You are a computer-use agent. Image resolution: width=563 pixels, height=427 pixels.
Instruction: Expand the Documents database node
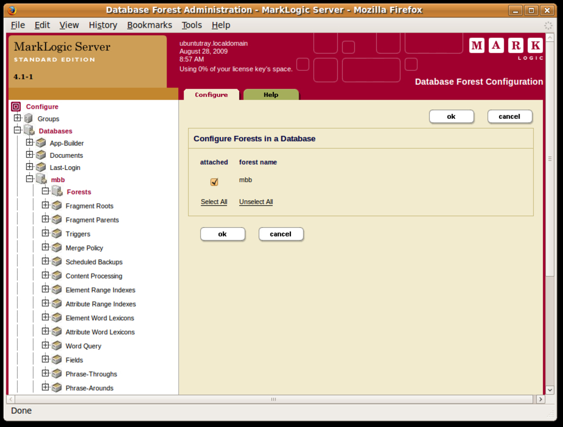point(30,154)
